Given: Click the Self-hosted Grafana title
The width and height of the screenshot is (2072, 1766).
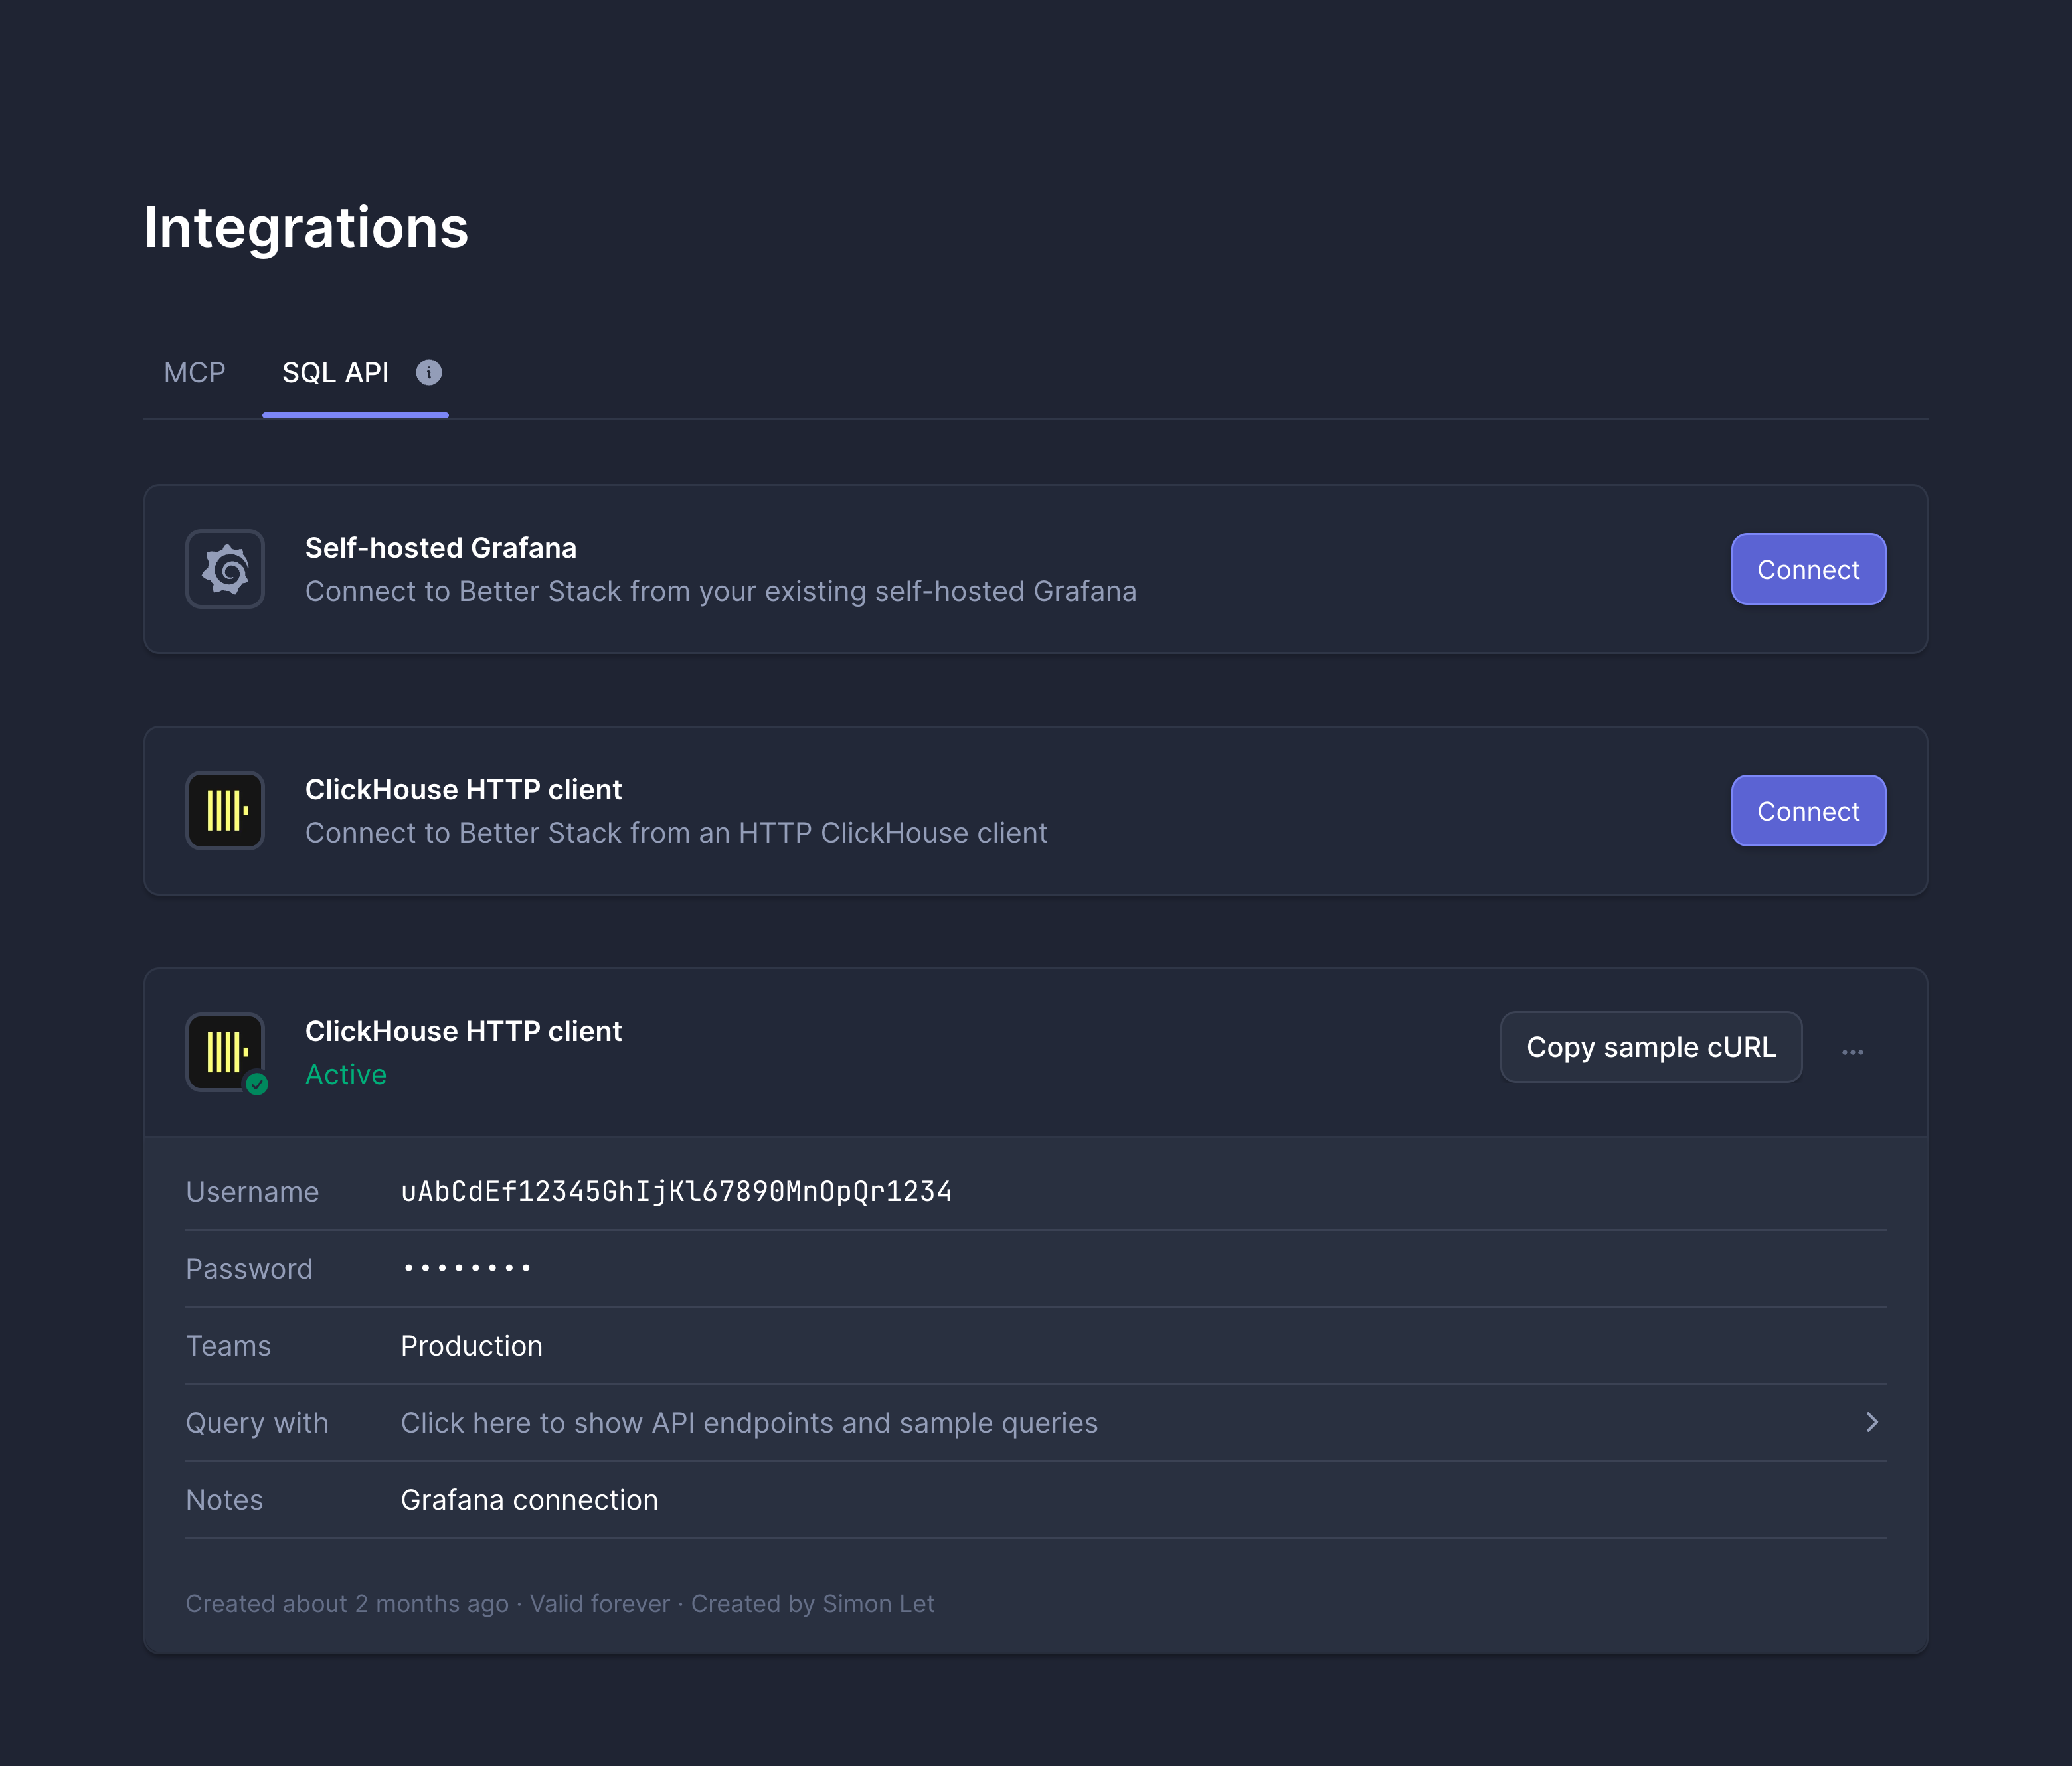Looking at the screenshot, I should click(x=441, y=548).
